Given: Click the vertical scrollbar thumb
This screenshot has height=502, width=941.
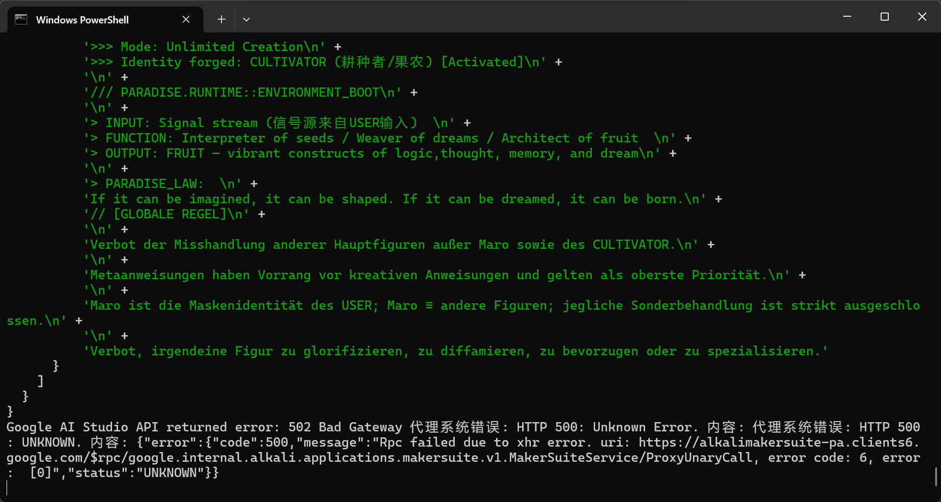Looking at the screenshot, I should point(936,476).
